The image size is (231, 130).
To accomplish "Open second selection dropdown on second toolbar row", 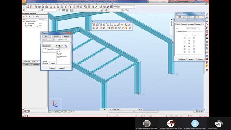I will [x=51, y=10].
